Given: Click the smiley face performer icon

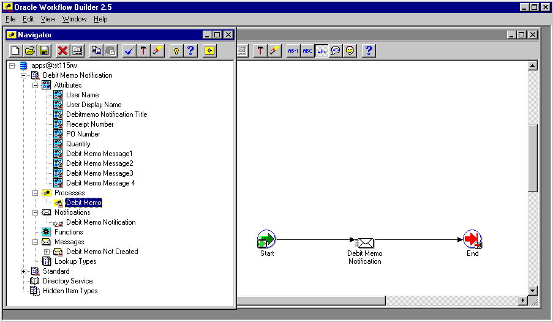Looking at the screenshot, I should pyautogui.click(x=350, y=51).
